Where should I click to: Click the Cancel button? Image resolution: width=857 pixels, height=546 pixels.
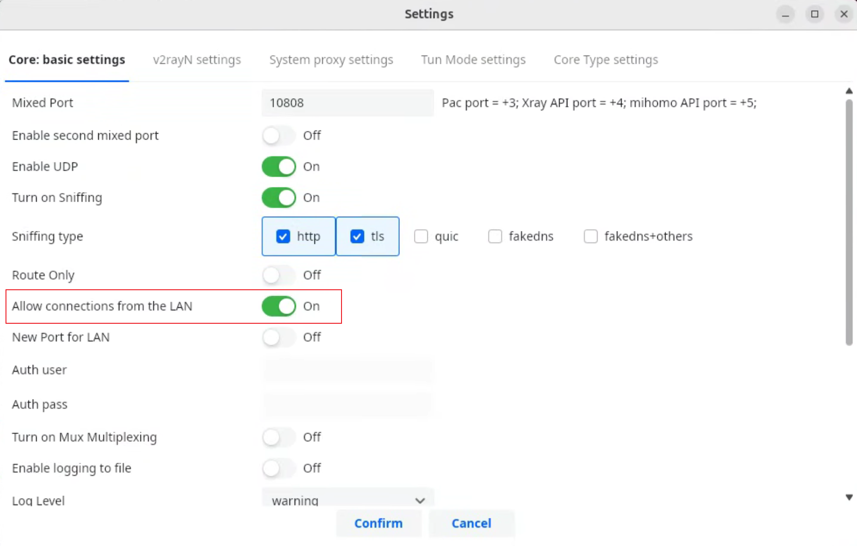pyautogui.click(x=471, y=523)
